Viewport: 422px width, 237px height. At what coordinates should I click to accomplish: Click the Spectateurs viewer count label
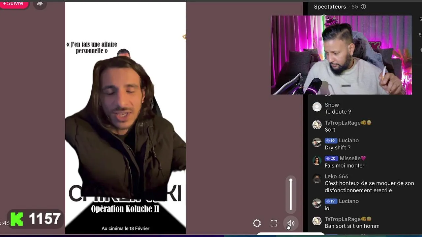(336, 7)
